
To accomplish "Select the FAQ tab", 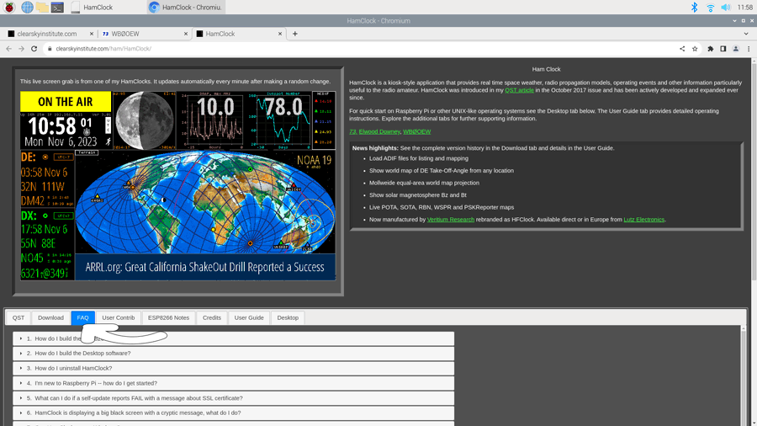I will pos(82,317).
